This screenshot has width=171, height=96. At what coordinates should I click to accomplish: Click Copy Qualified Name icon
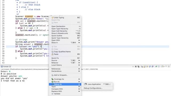(52, 52)
